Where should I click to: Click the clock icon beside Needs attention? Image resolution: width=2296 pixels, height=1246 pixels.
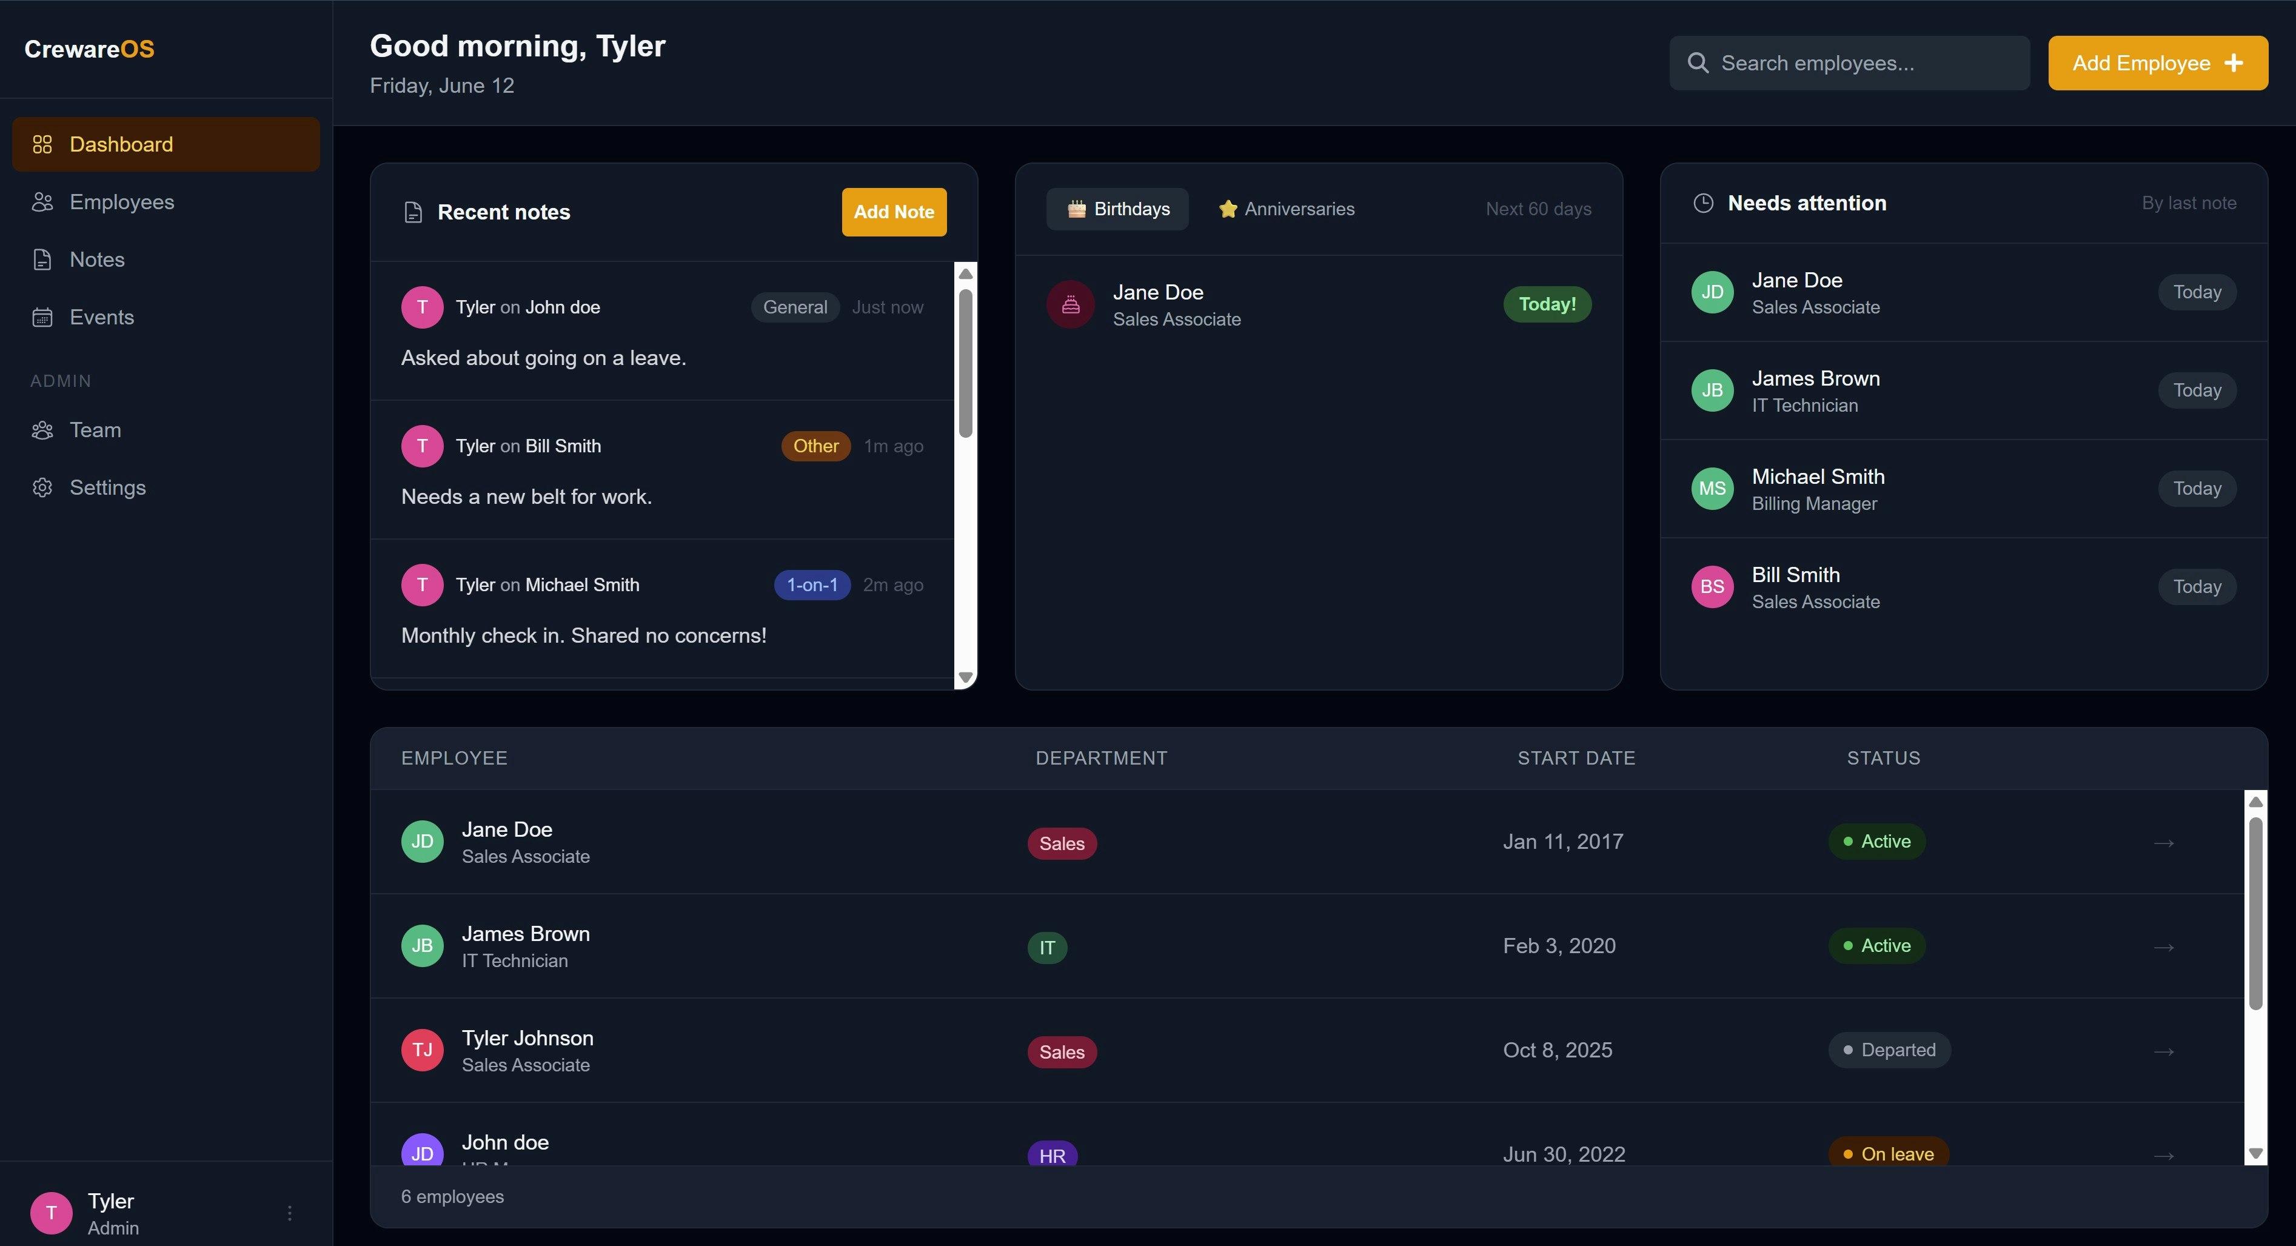(x=1702, y=203)
